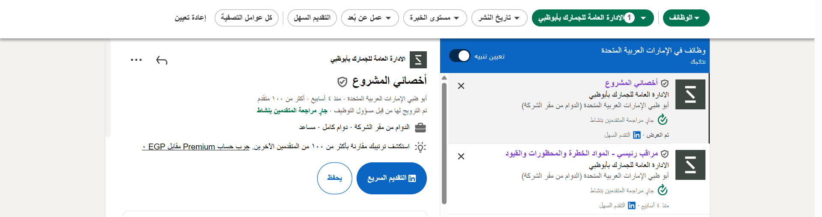
Task: Click the scroll-up arrow of job list scrollbar
Action: [x=444, y=78]
